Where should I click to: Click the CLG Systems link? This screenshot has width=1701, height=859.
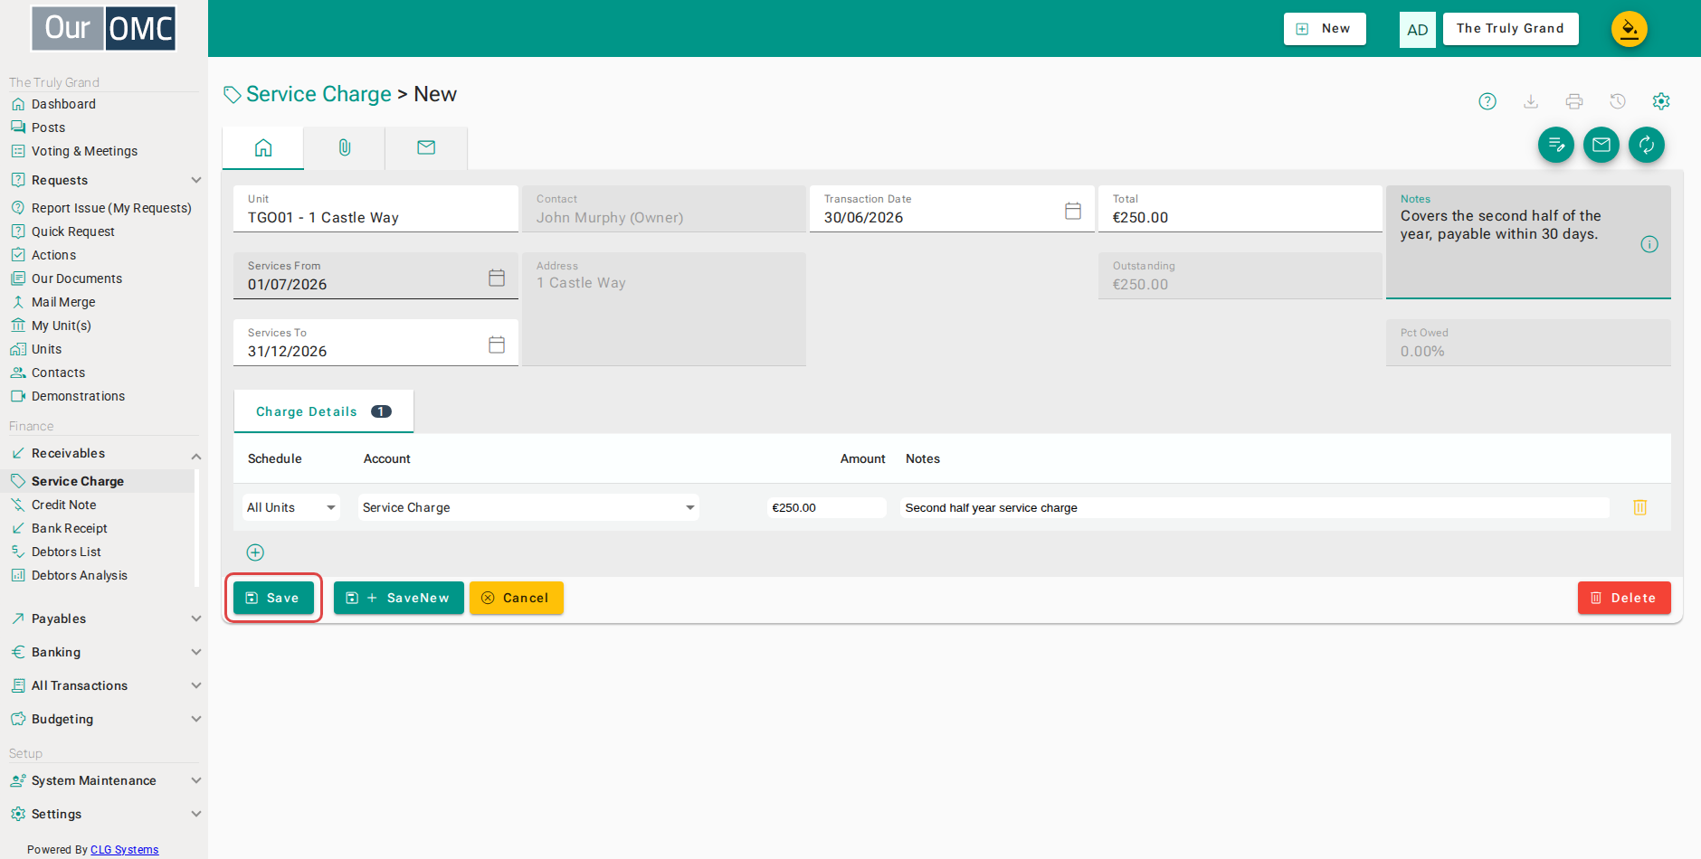point(124,849)
